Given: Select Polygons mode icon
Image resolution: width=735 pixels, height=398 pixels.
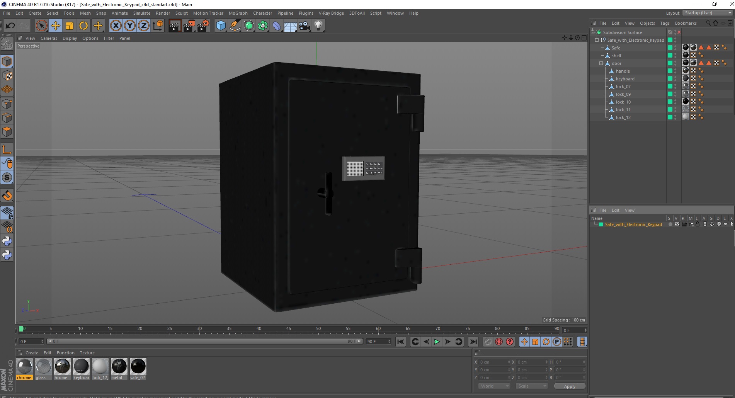Looking at the screenshot, I should click(x=7, y=132).
